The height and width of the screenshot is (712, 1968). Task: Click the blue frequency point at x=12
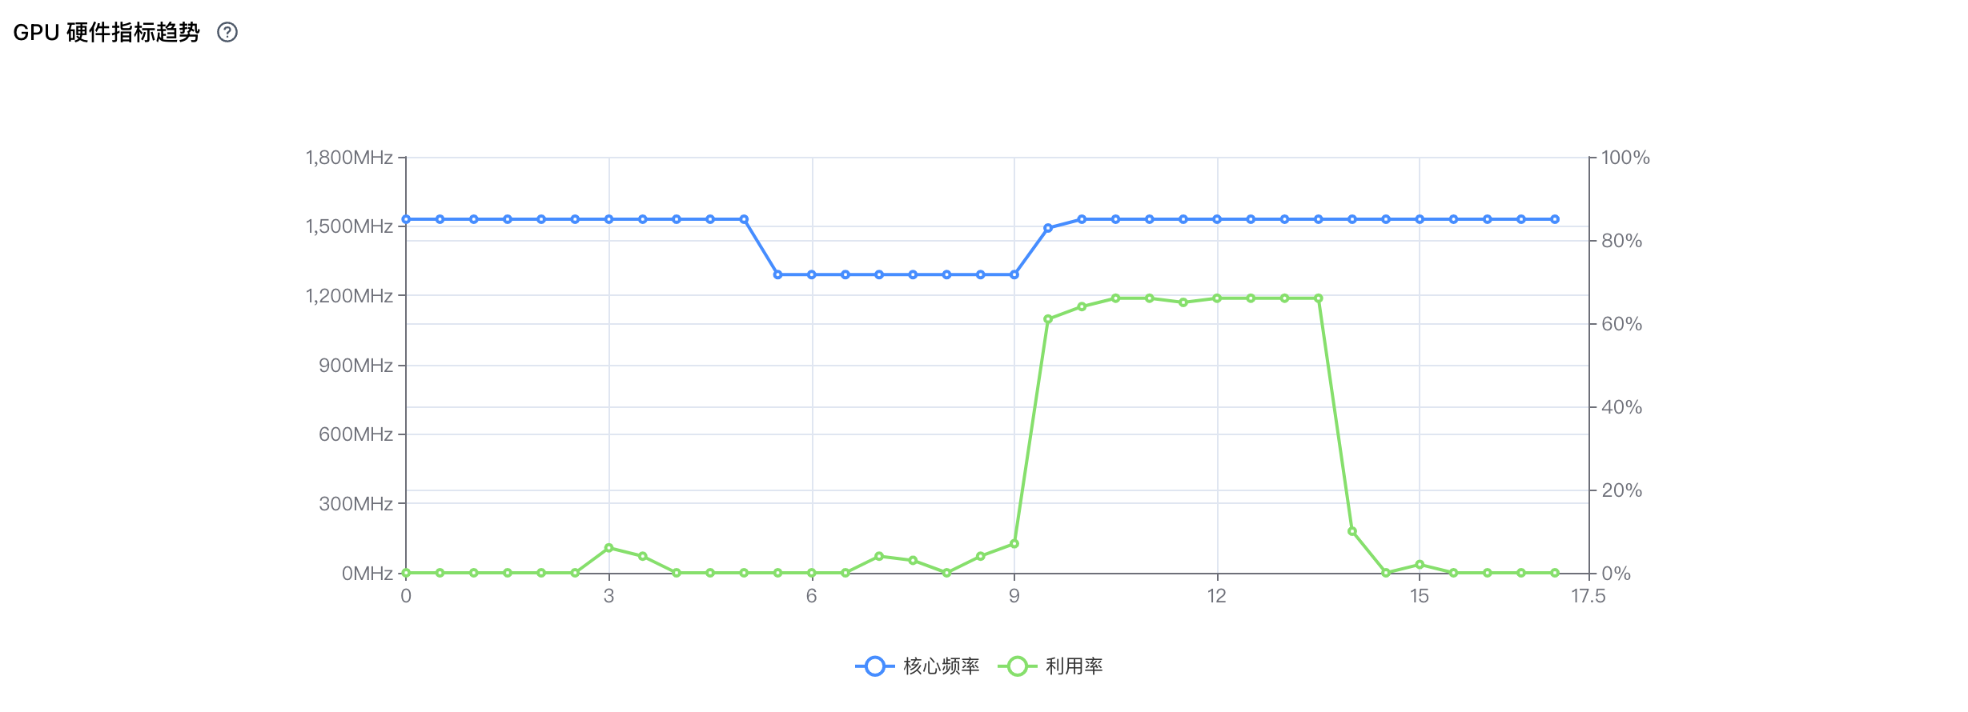coord(1217,219)
